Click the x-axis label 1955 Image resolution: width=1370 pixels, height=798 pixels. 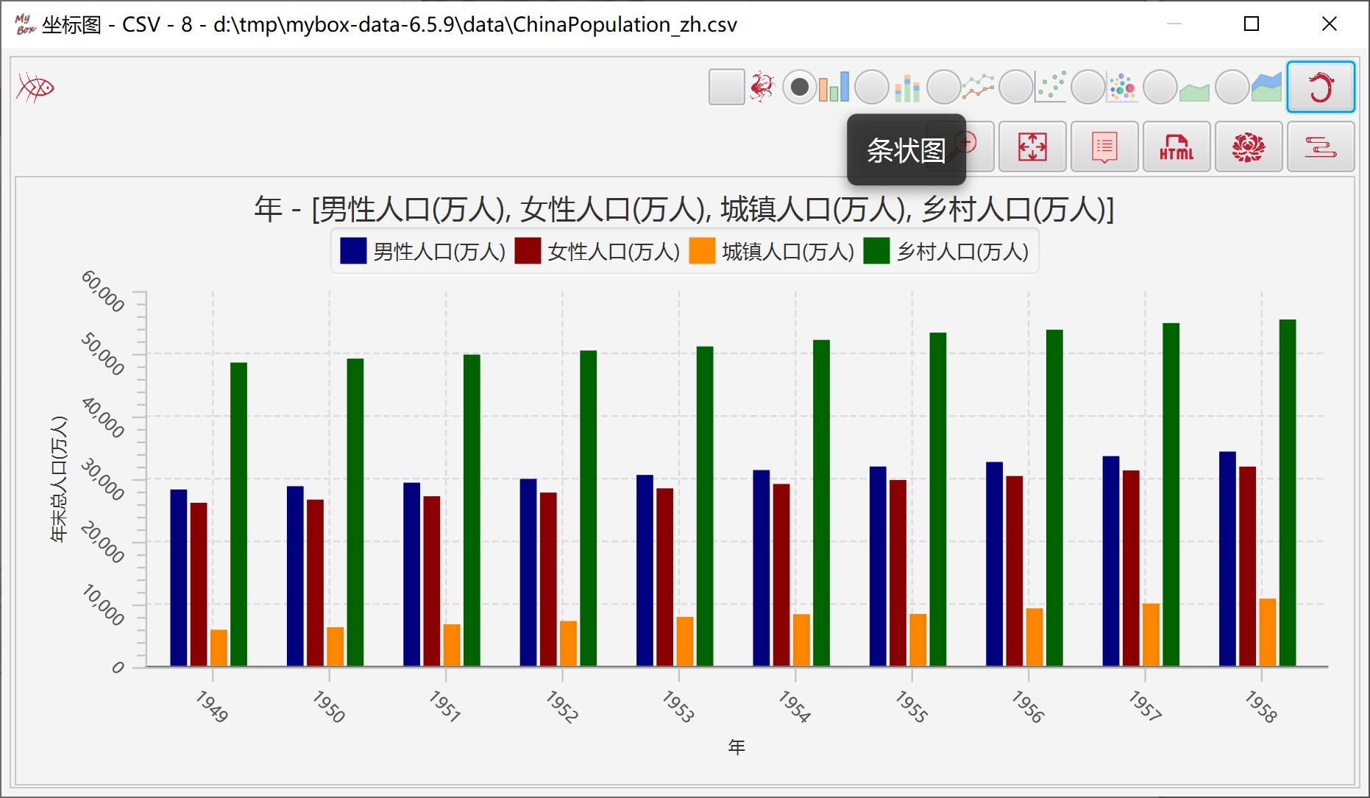click(912, 706)
